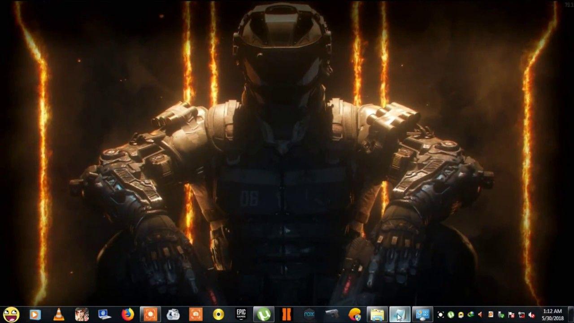Launch the orange screenshot capture tool
Viewport: 574px width, 323px height.
195,314
